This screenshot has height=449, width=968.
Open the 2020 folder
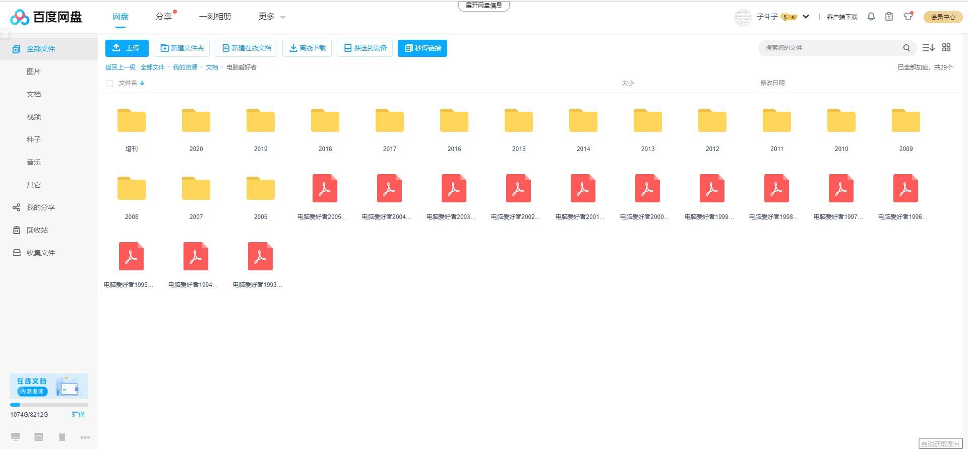[x=196, y=121]
